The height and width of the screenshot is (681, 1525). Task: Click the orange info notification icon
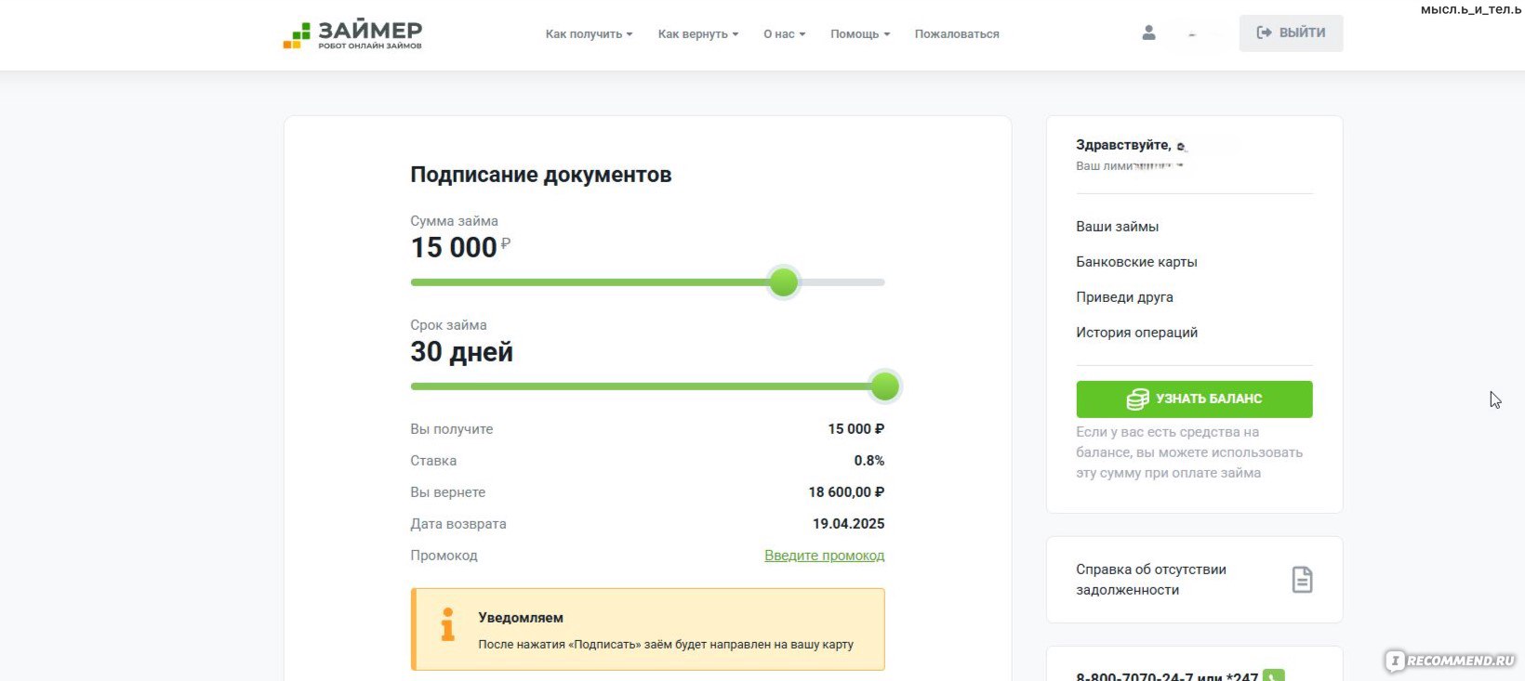click(x=447, y=625)
